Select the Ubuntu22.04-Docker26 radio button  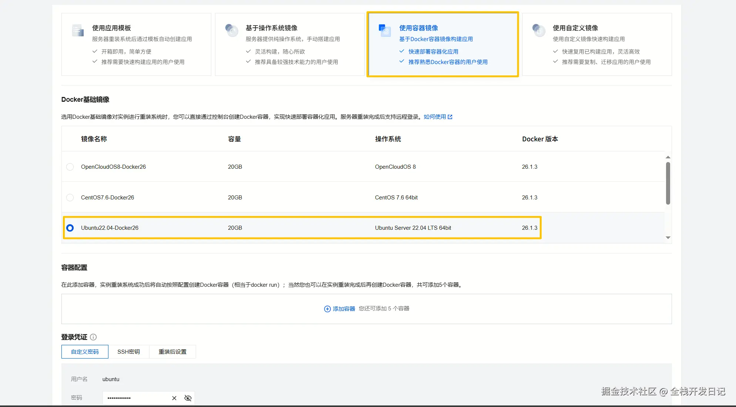click(x=70, y=228)
